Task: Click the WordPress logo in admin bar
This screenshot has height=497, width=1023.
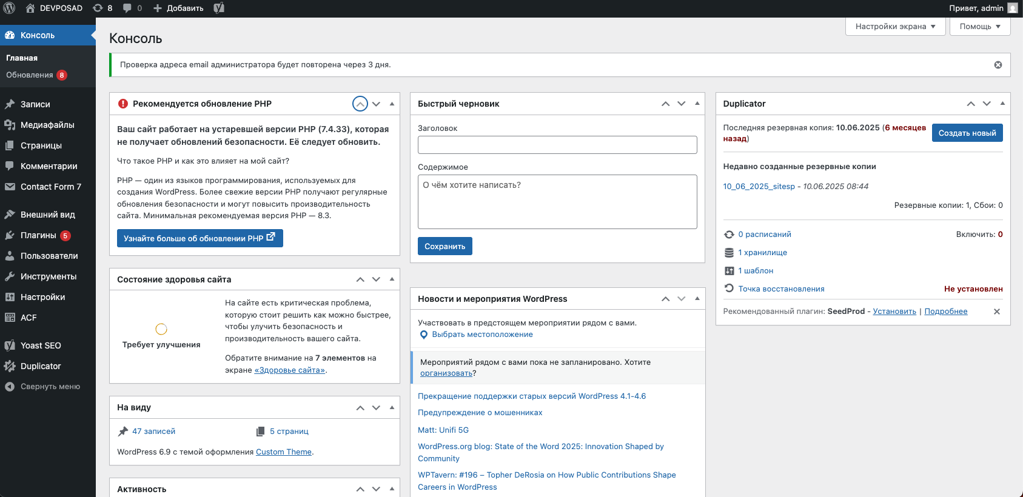Action: tap(9, 8)
